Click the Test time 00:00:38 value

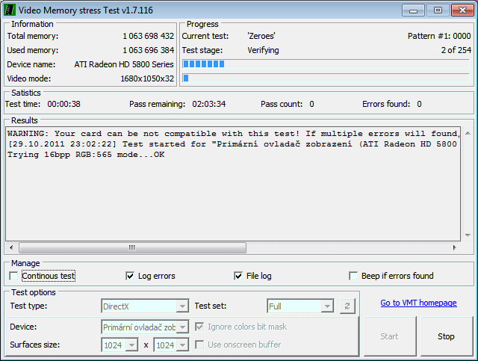[63, 104]
